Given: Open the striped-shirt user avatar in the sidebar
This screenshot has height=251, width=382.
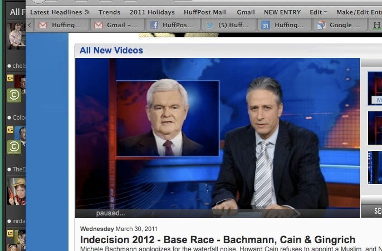Looking at the screenshot, I should tap(16, 36).
